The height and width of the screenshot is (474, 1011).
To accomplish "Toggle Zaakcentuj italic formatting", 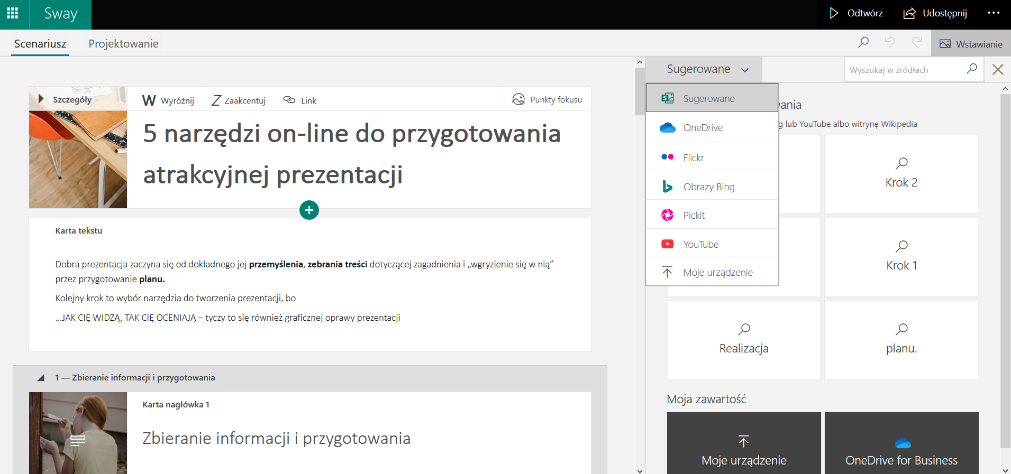I will click(239, 100).
